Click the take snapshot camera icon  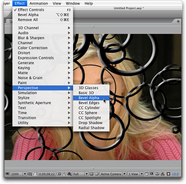pyautogui.click(x=59, y=174)
